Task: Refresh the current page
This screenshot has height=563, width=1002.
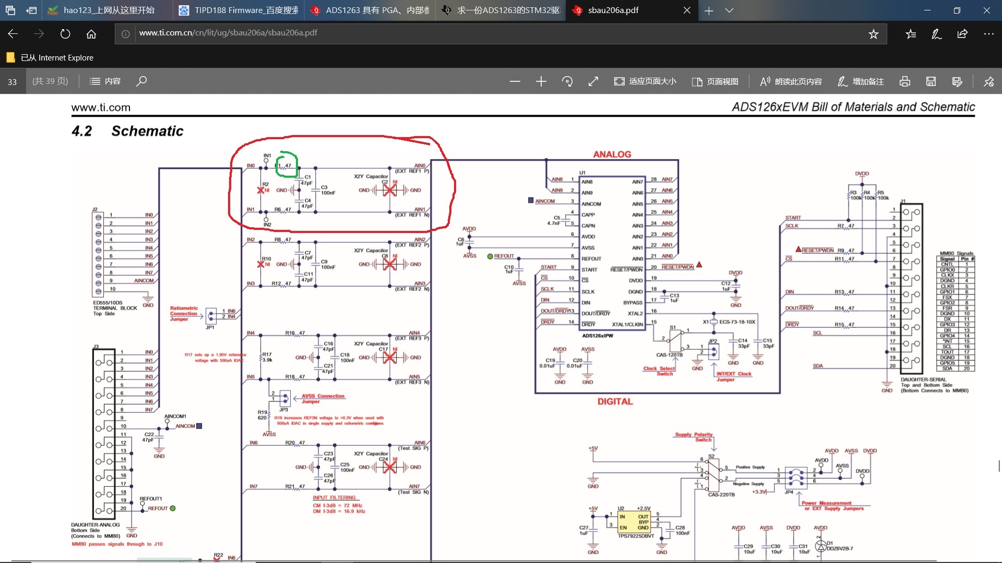Action: point(65,34)
